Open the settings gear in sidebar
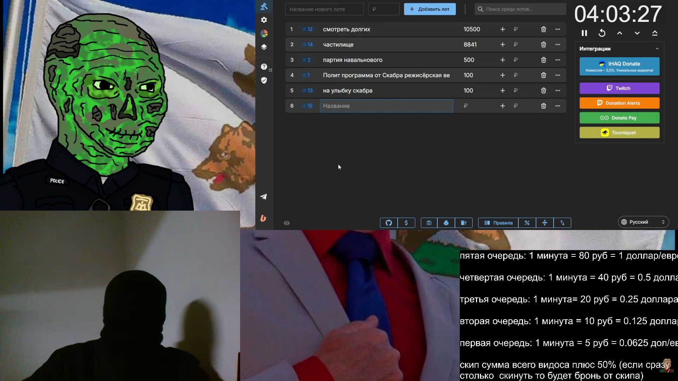 click(x=264, y=20)
